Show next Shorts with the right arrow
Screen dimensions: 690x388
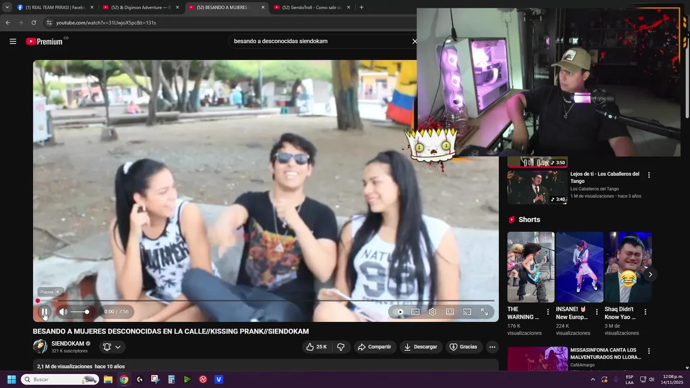650,274
